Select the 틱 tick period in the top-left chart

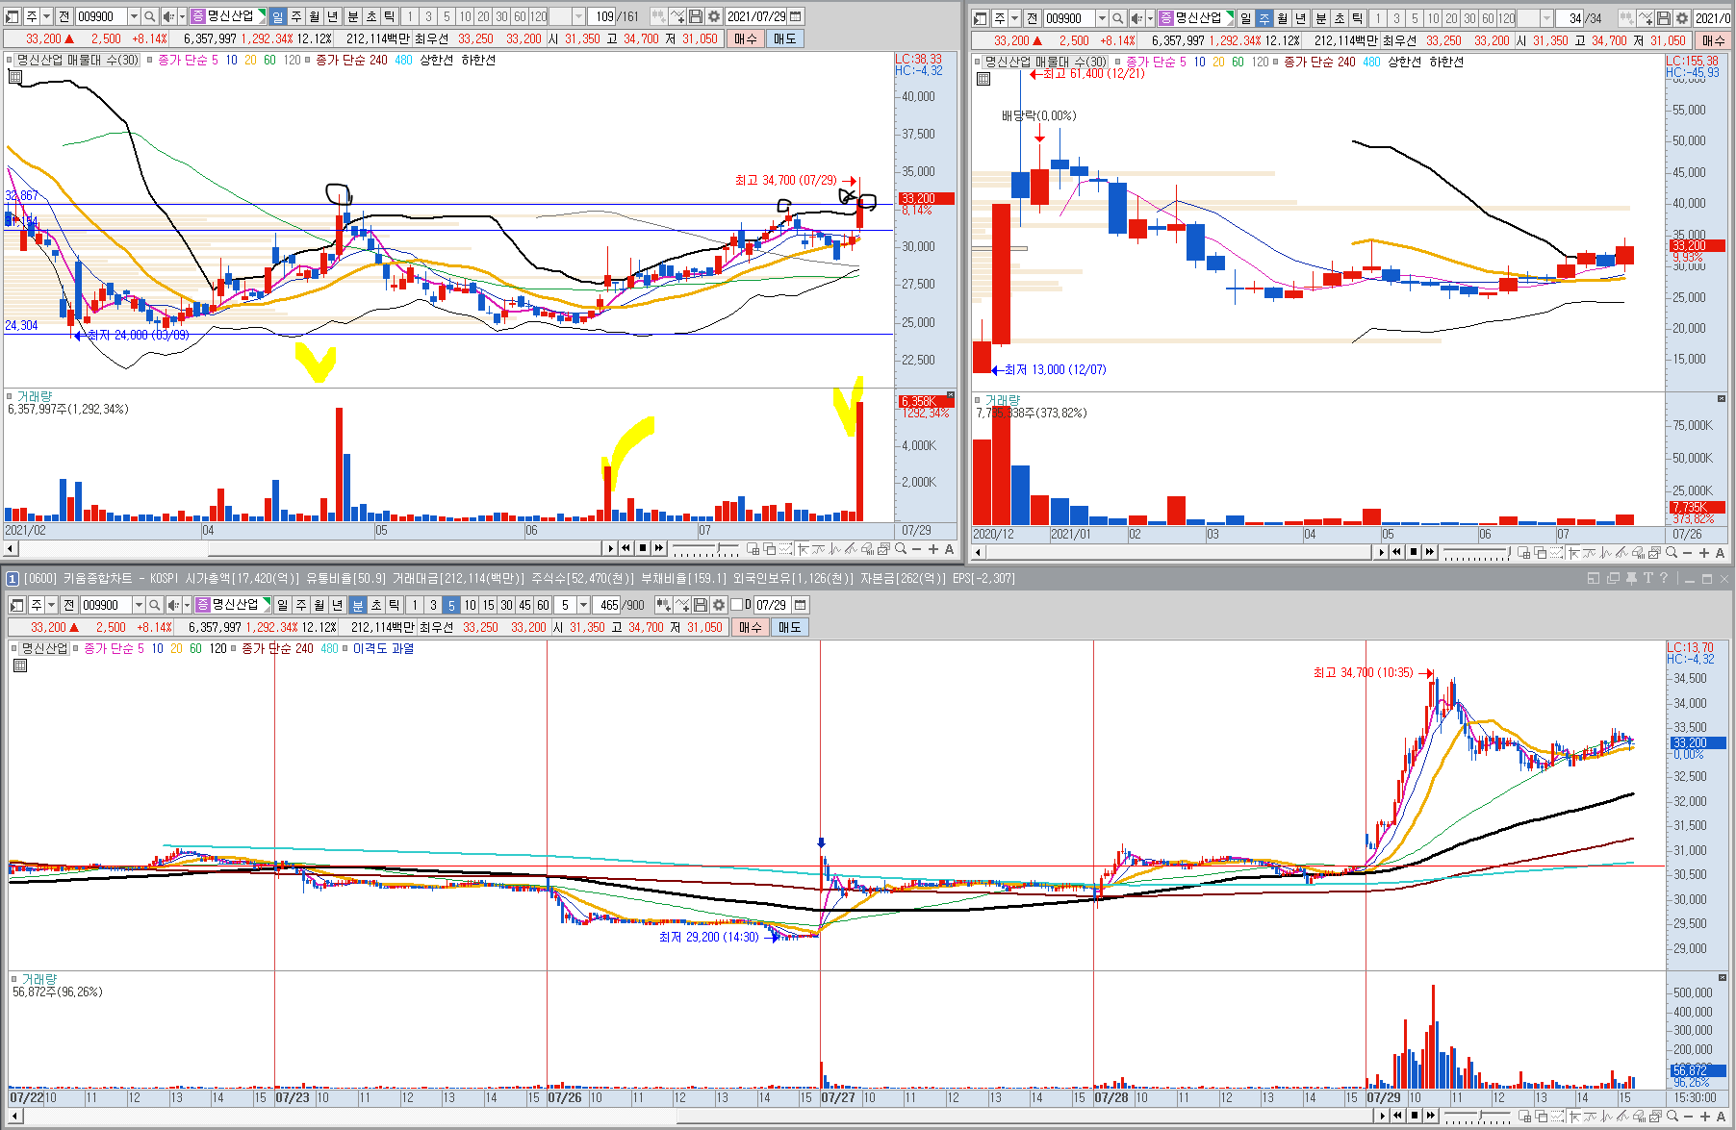(x=389, y=16)
